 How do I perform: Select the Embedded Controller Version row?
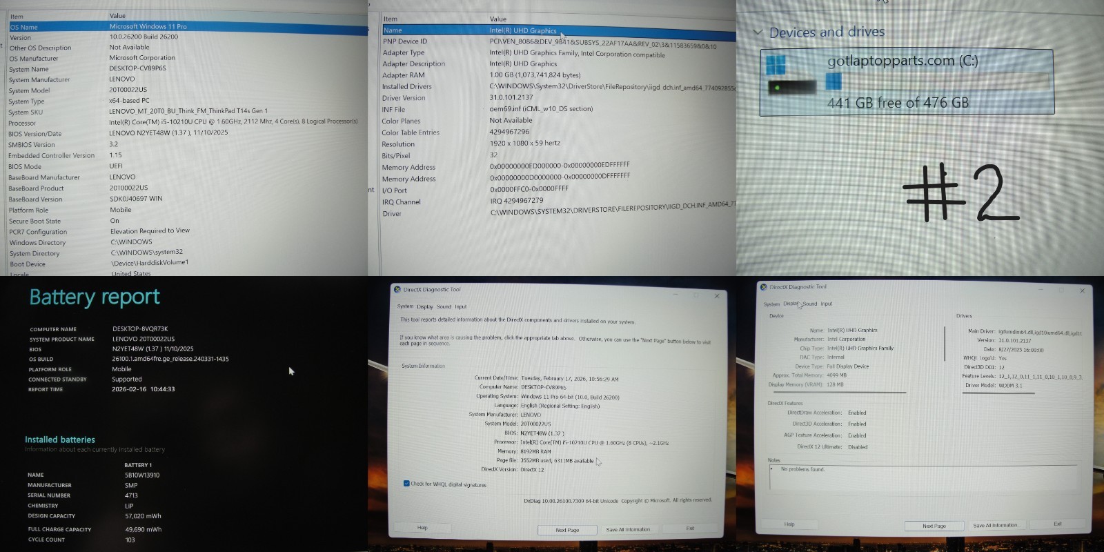(x=188, y=155)
